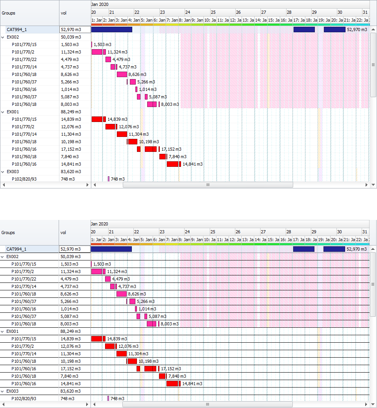377x408 pixels.
Task: Grab top chart vertical scrollbar thumb
Action: tap(373, 65)
